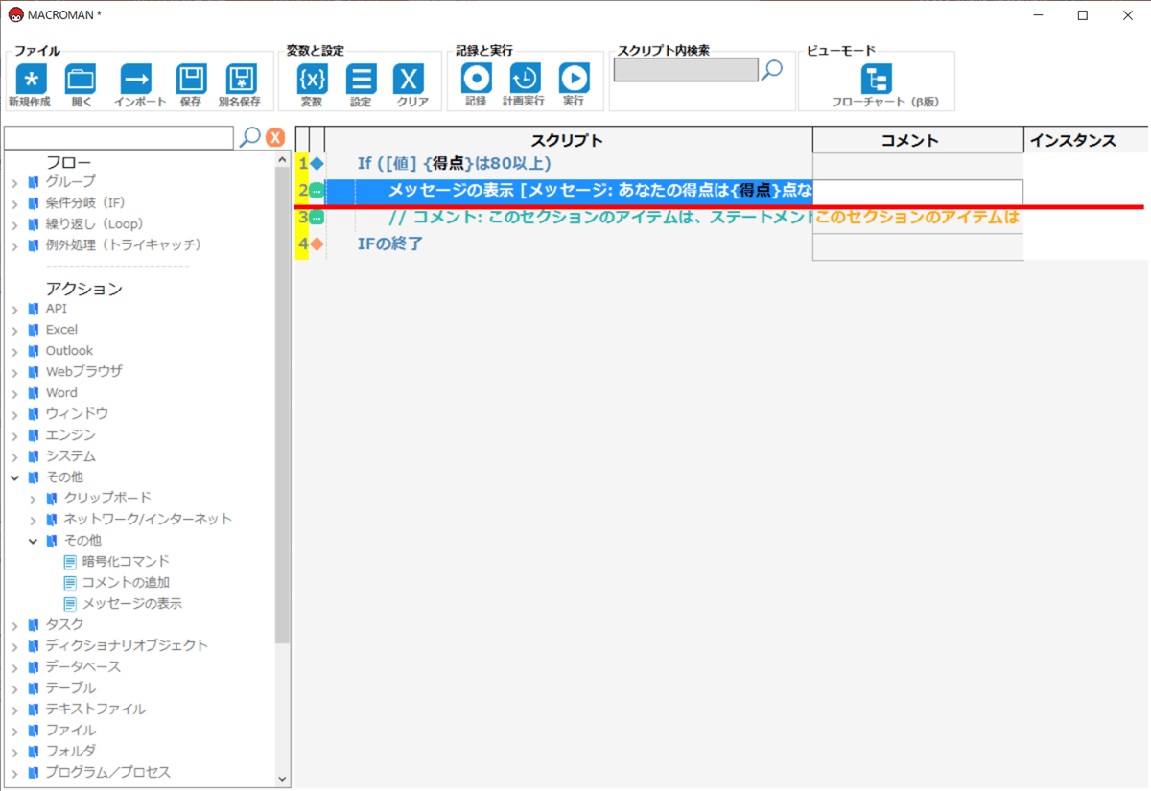The height and width of the screenshot is (791, 1151).
Task: Select the ウィンドウ command category
Action: pos(77,414)
